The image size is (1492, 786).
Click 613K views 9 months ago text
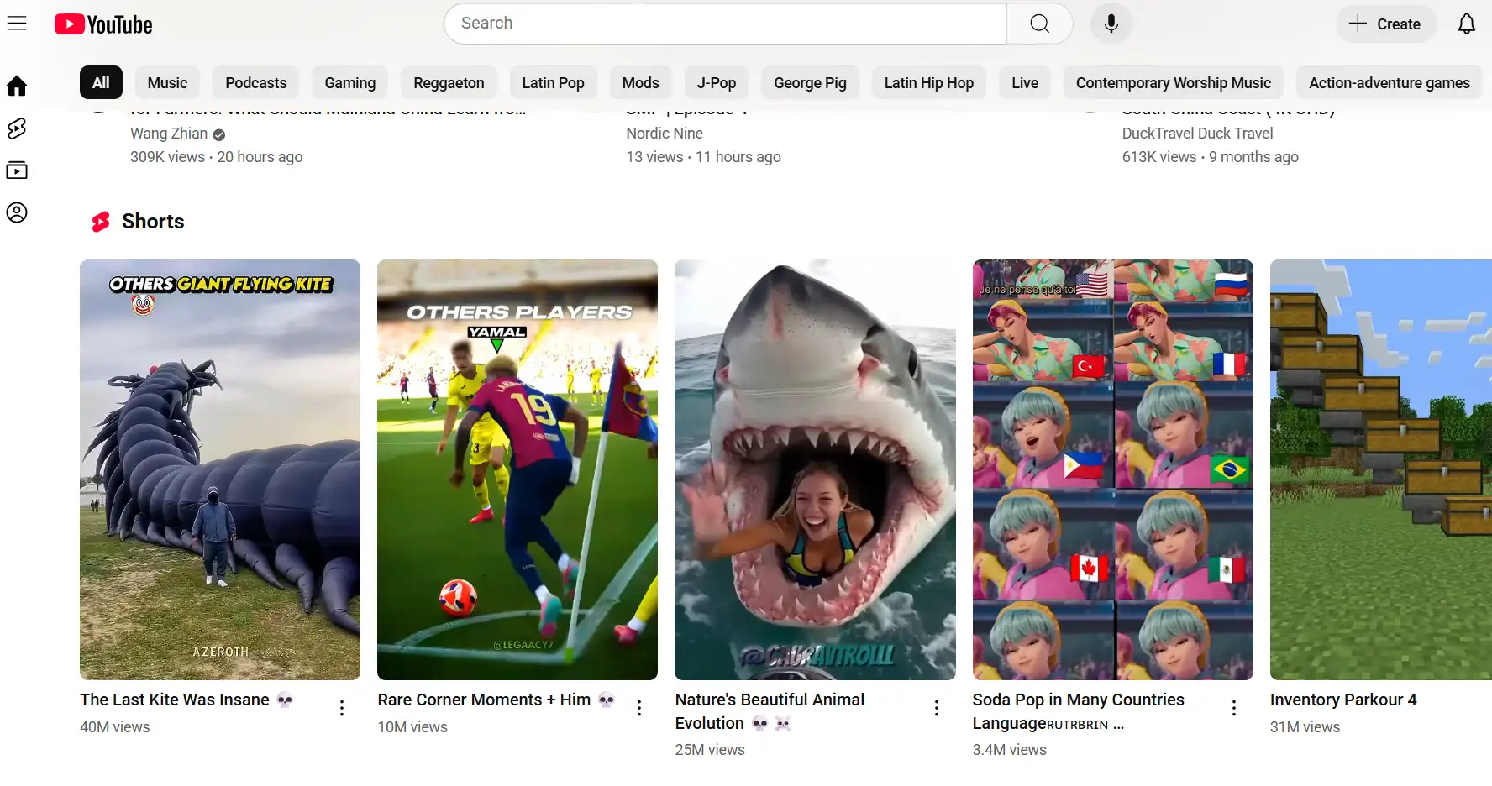(x=1210, y=157)
